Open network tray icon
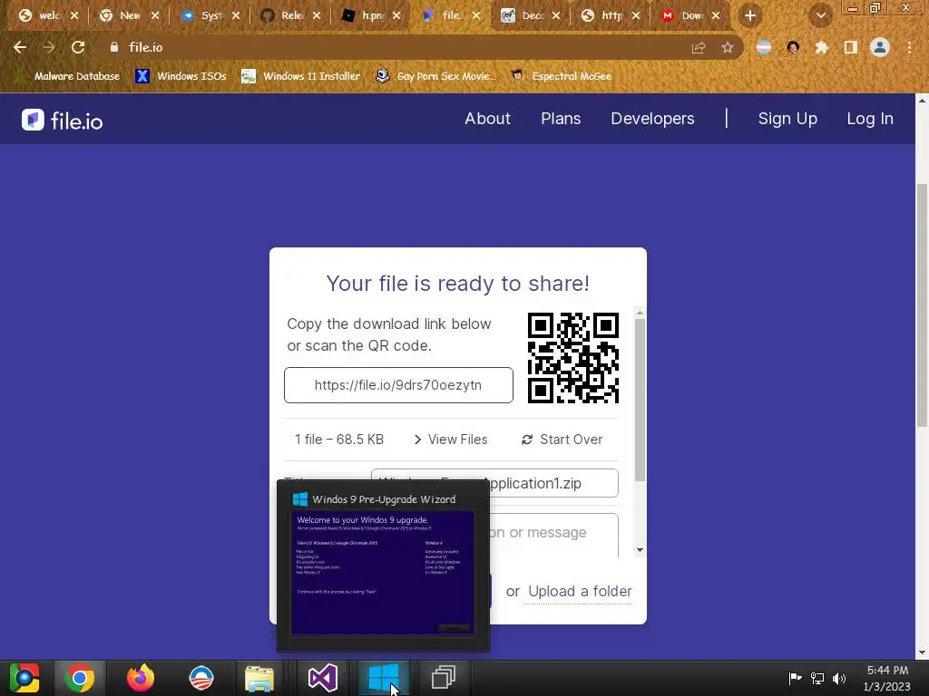This screenshot has height=696, width=929. 817,678
